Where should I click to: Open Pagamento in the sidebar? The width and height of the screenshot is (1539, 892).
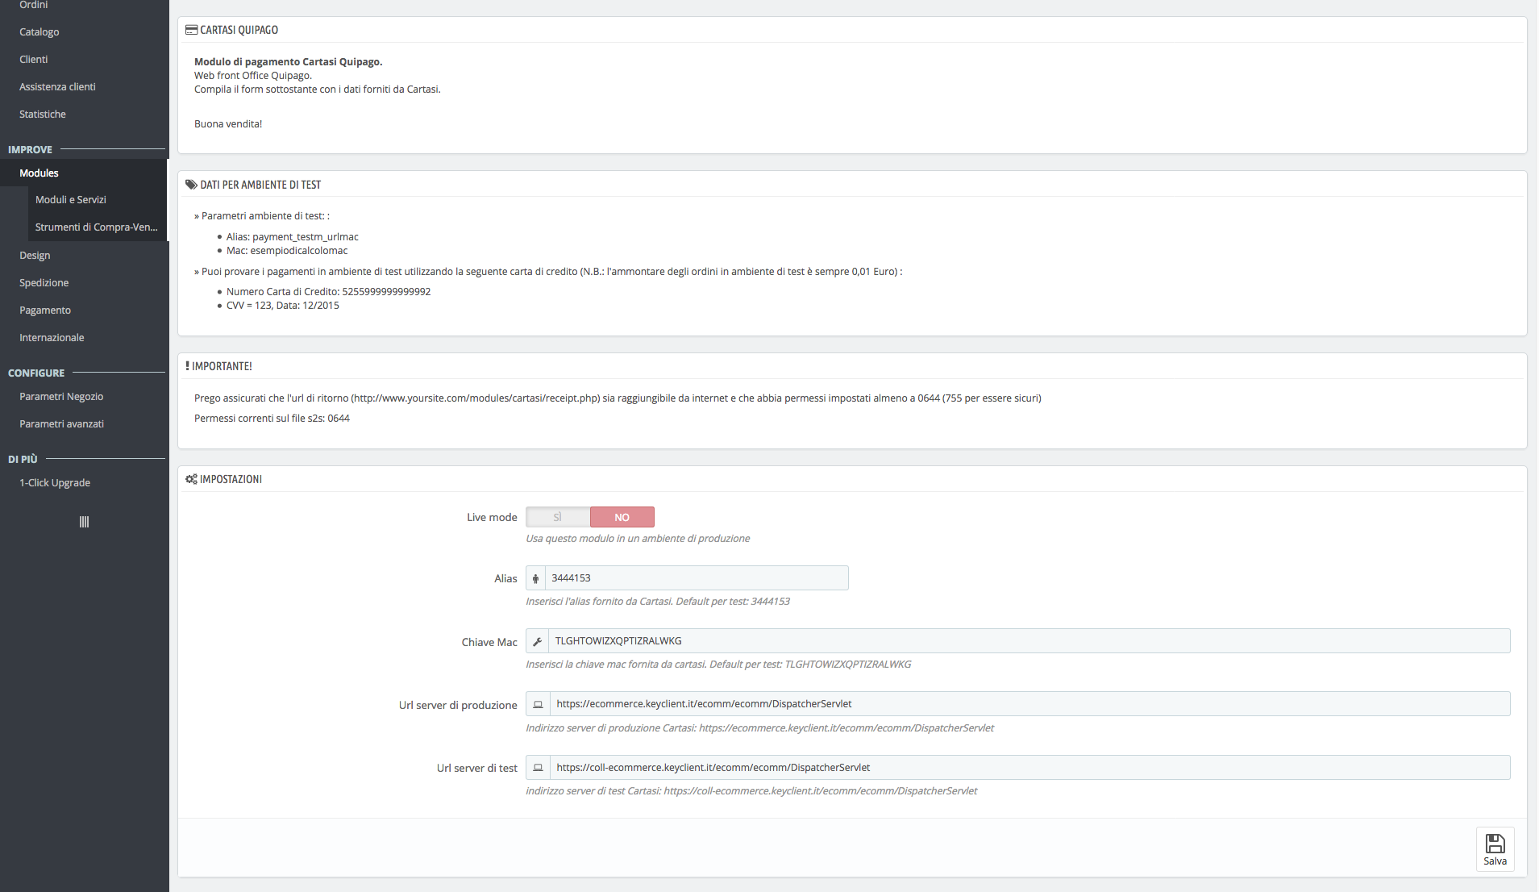pos(45,311)
